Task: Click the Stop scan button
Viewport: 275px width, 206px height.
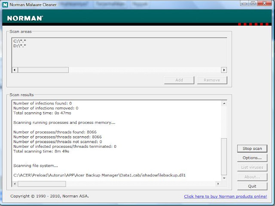Action: pos(252,149)
